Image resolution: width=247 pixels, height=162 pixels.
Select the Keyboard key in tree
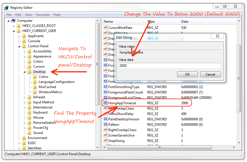(x=40, y=112)
